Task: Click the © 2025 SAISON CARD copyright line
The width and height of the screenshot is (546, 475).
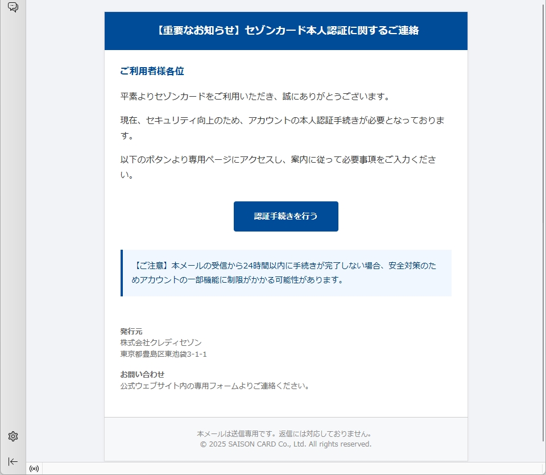Action: tap(286, 444)
